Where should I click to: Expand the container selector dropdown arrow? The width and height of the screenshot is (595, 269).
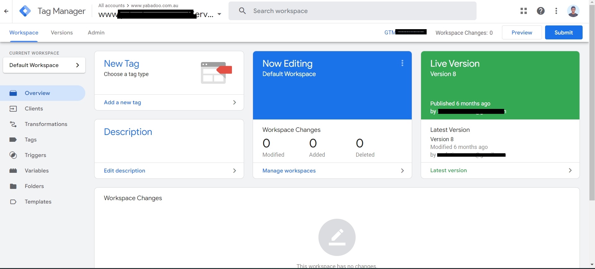click(219, 14)
